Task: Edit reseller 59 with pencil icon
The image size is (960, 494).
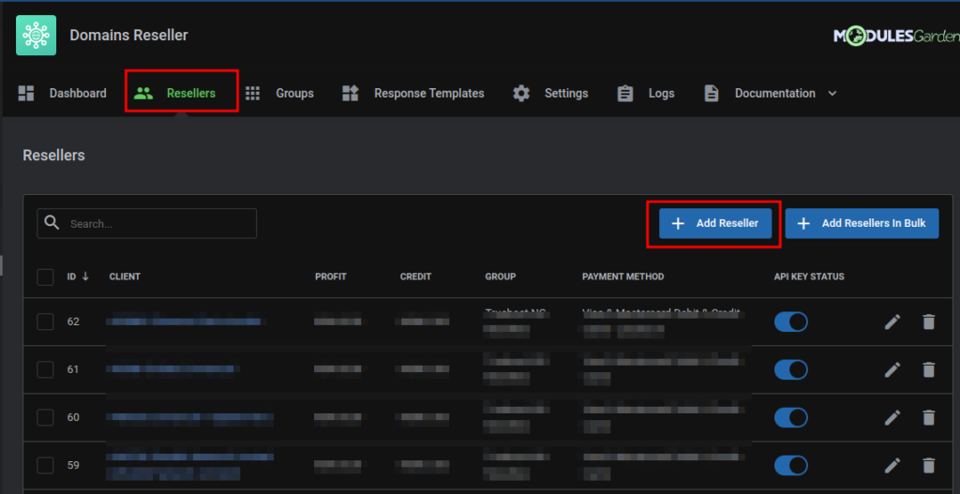Action: coord(892,465)
